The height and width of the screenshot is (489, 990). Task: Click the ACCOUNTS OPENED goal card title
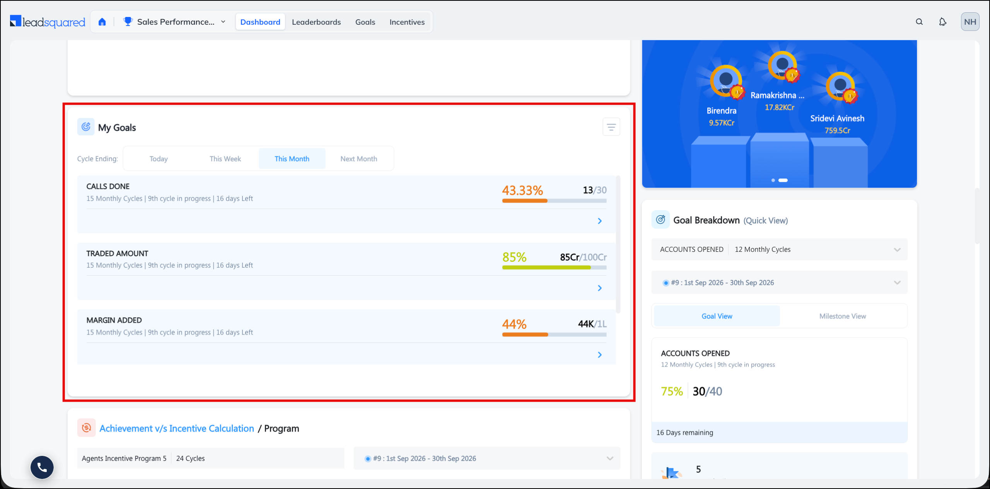(x=695, y=353)
